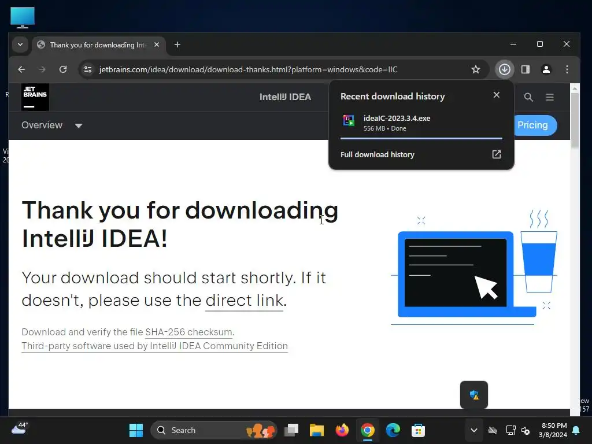The image size is (592, 444).
Task: Click the page vertical scrollbar thumb
Action: click(575, 120)
